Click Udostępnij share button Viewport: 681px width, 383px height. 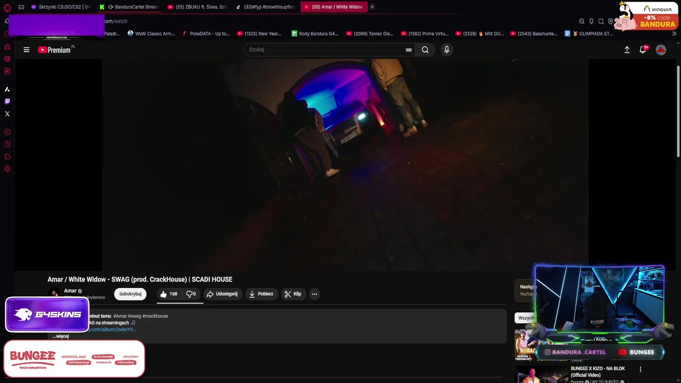click(x=222, y=294)
